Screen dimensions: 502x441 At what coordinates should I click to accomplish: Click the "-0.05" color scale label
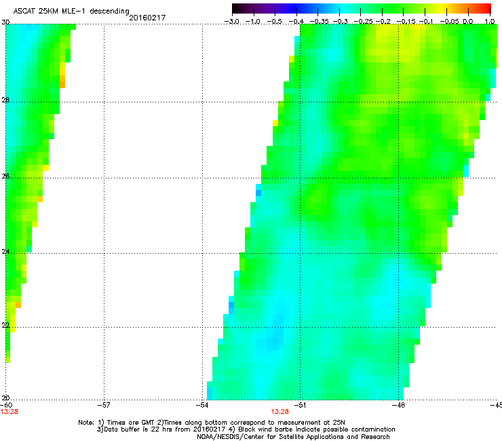(450, 22)
